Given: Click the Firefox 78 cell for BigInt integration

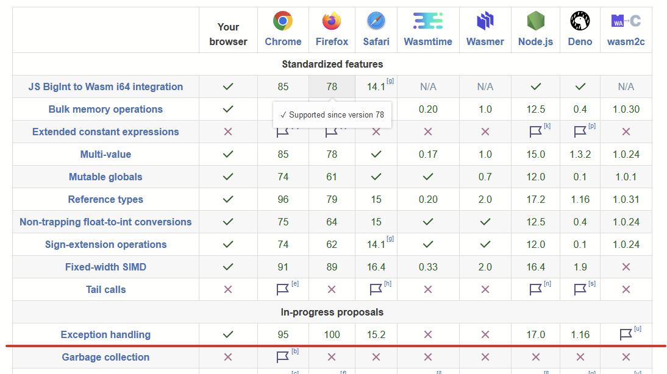Looking at the screenshot, I should (332, 86).
